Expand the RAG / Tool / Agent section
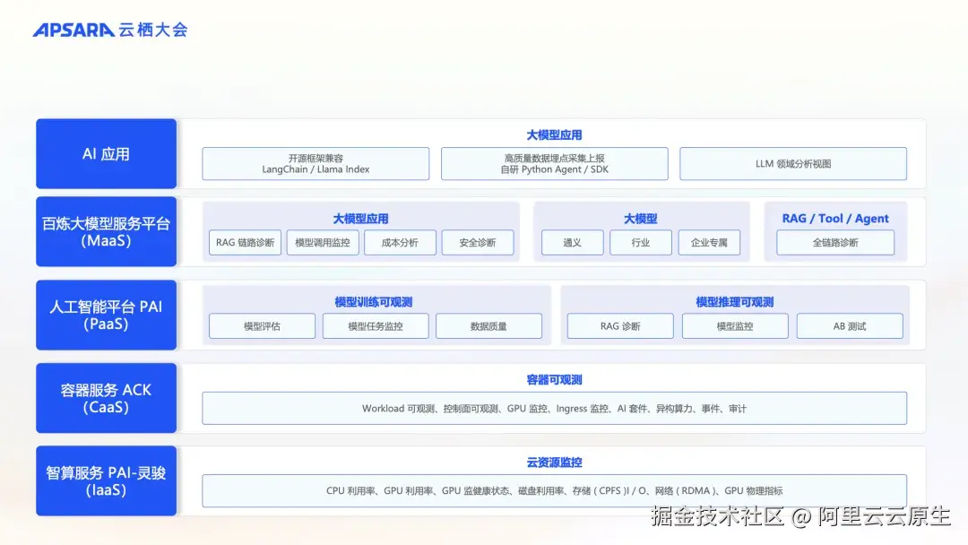The image size is (968, 545). (x=834, y=218)
